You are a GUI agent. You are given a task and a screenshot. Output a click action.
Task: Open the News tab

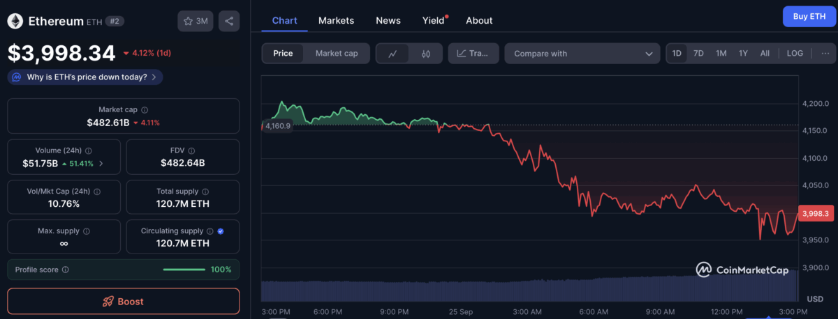(x=388, y=20)
